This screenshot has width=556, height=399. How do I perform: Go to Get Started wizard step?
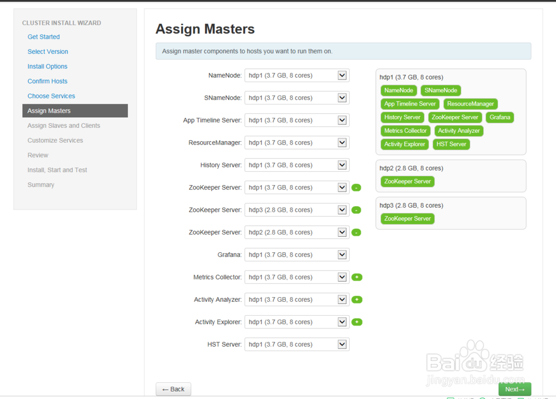(43, 37)
